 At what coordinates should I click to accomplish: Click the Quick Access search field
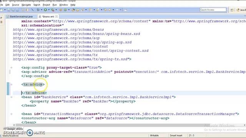213,10
